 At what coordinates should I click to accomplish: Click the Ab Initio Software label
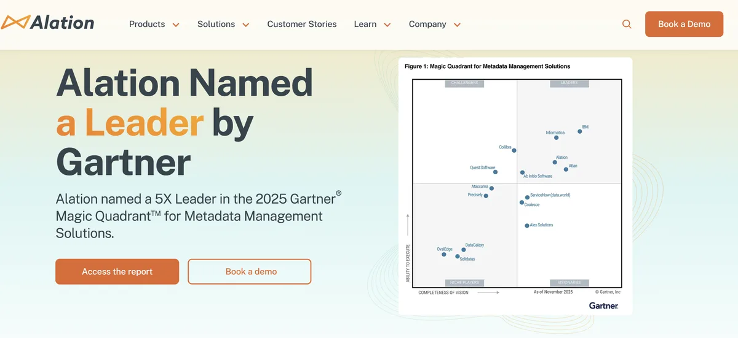538,176
